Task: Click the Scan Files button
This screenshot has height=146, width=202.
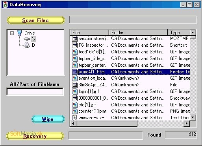Action: point(35,20)
